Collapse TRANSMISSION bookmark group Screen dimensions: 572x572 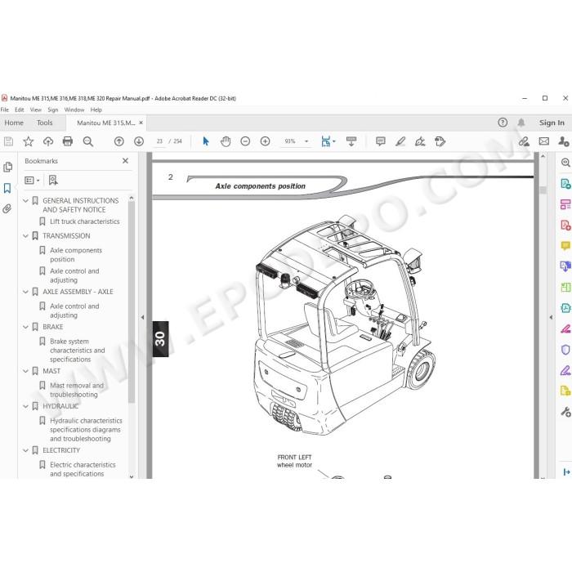[x=25, y=236]
